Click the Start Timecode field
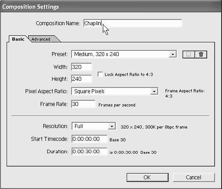Image resolution: width=222 pixels, height=189 pixels. 89,139
